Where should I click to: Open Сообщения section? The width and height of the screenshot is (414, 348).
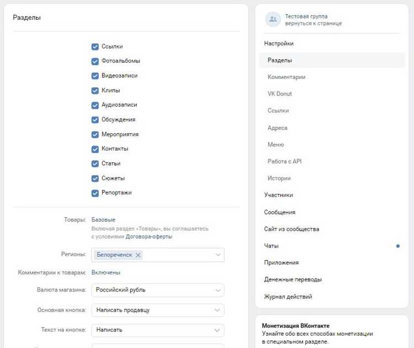tap(280, 212)
